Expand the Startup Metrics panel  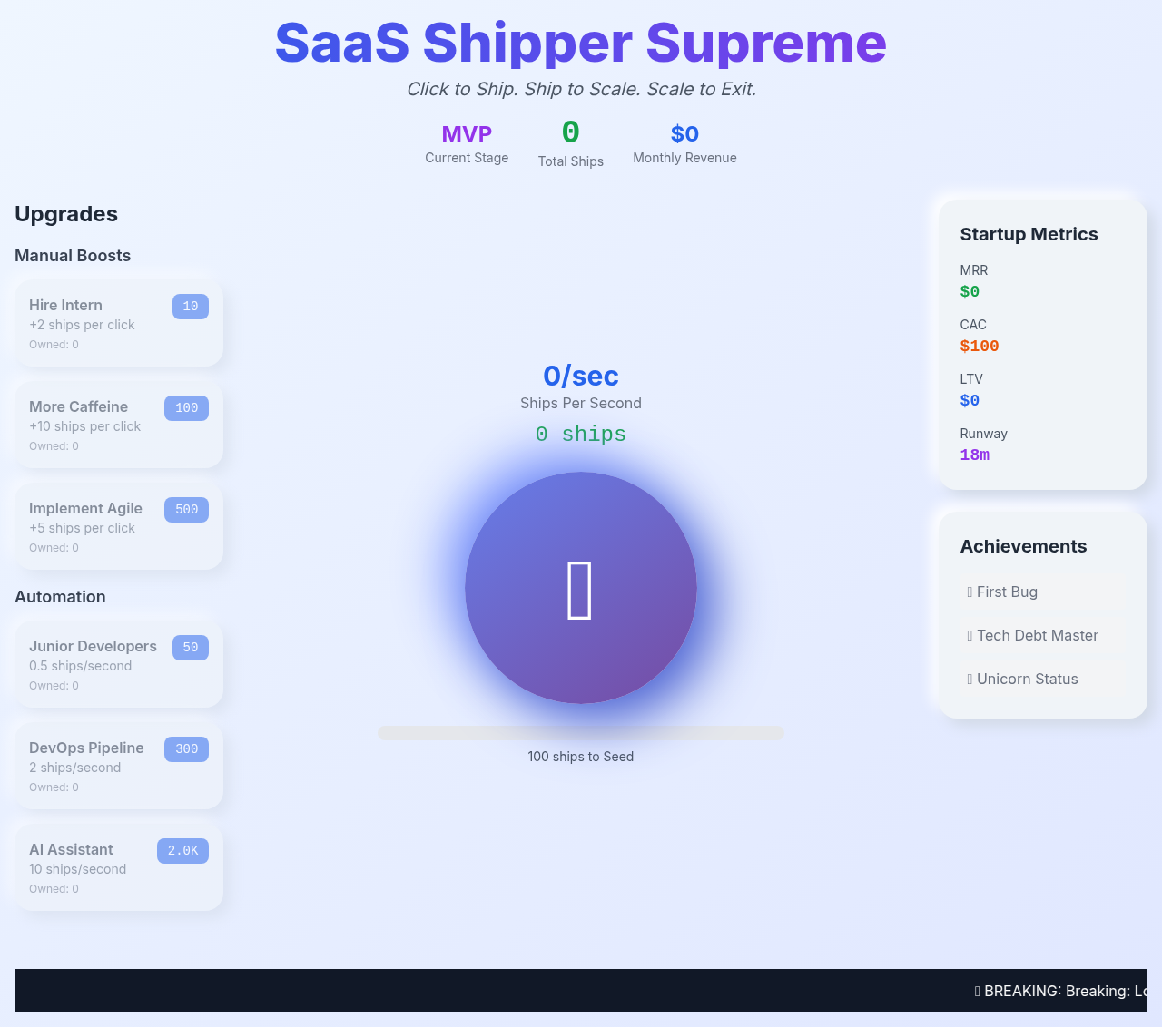1029,234
